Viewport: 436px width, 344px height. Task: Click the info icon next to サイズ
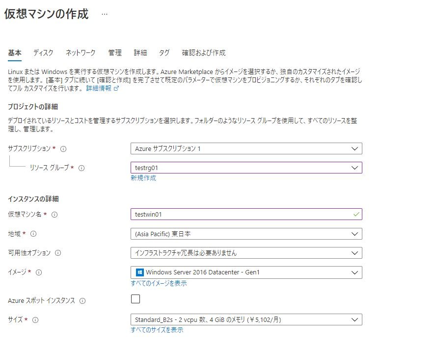pyautogui.click(x=35, y=320)
